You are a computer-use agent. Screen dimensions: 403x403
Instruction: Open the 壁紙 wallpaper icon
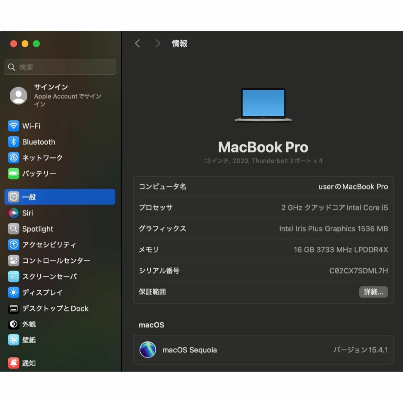pos(13,340)
